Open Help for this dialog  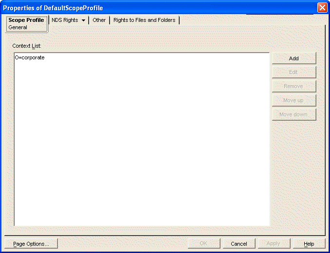tap(309, 244)
